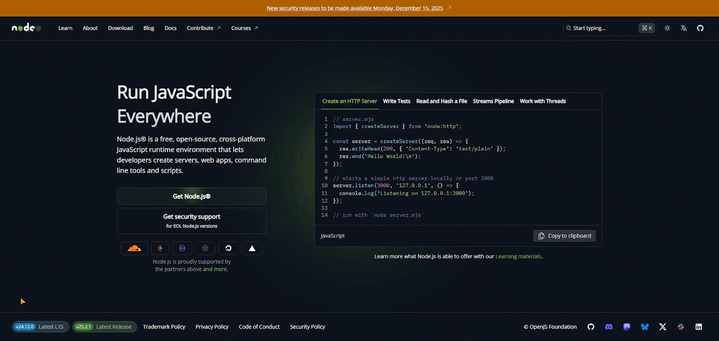Image resolution: width=719 pixels, height=341 pixels.
Task: Follow the Learning materials link
Action: coord(518,257)
